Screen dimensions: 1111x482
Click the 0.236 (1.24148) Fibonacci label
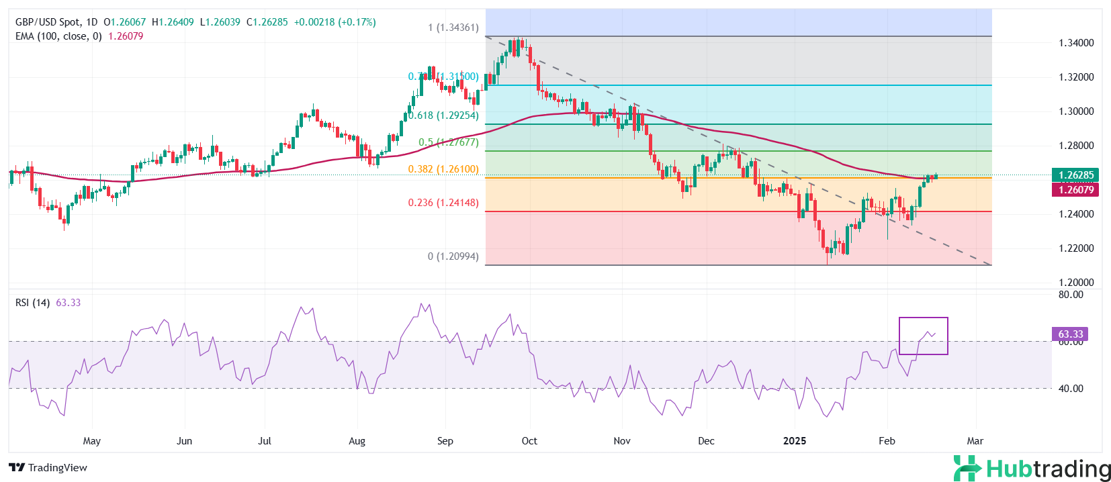point(443,203)
